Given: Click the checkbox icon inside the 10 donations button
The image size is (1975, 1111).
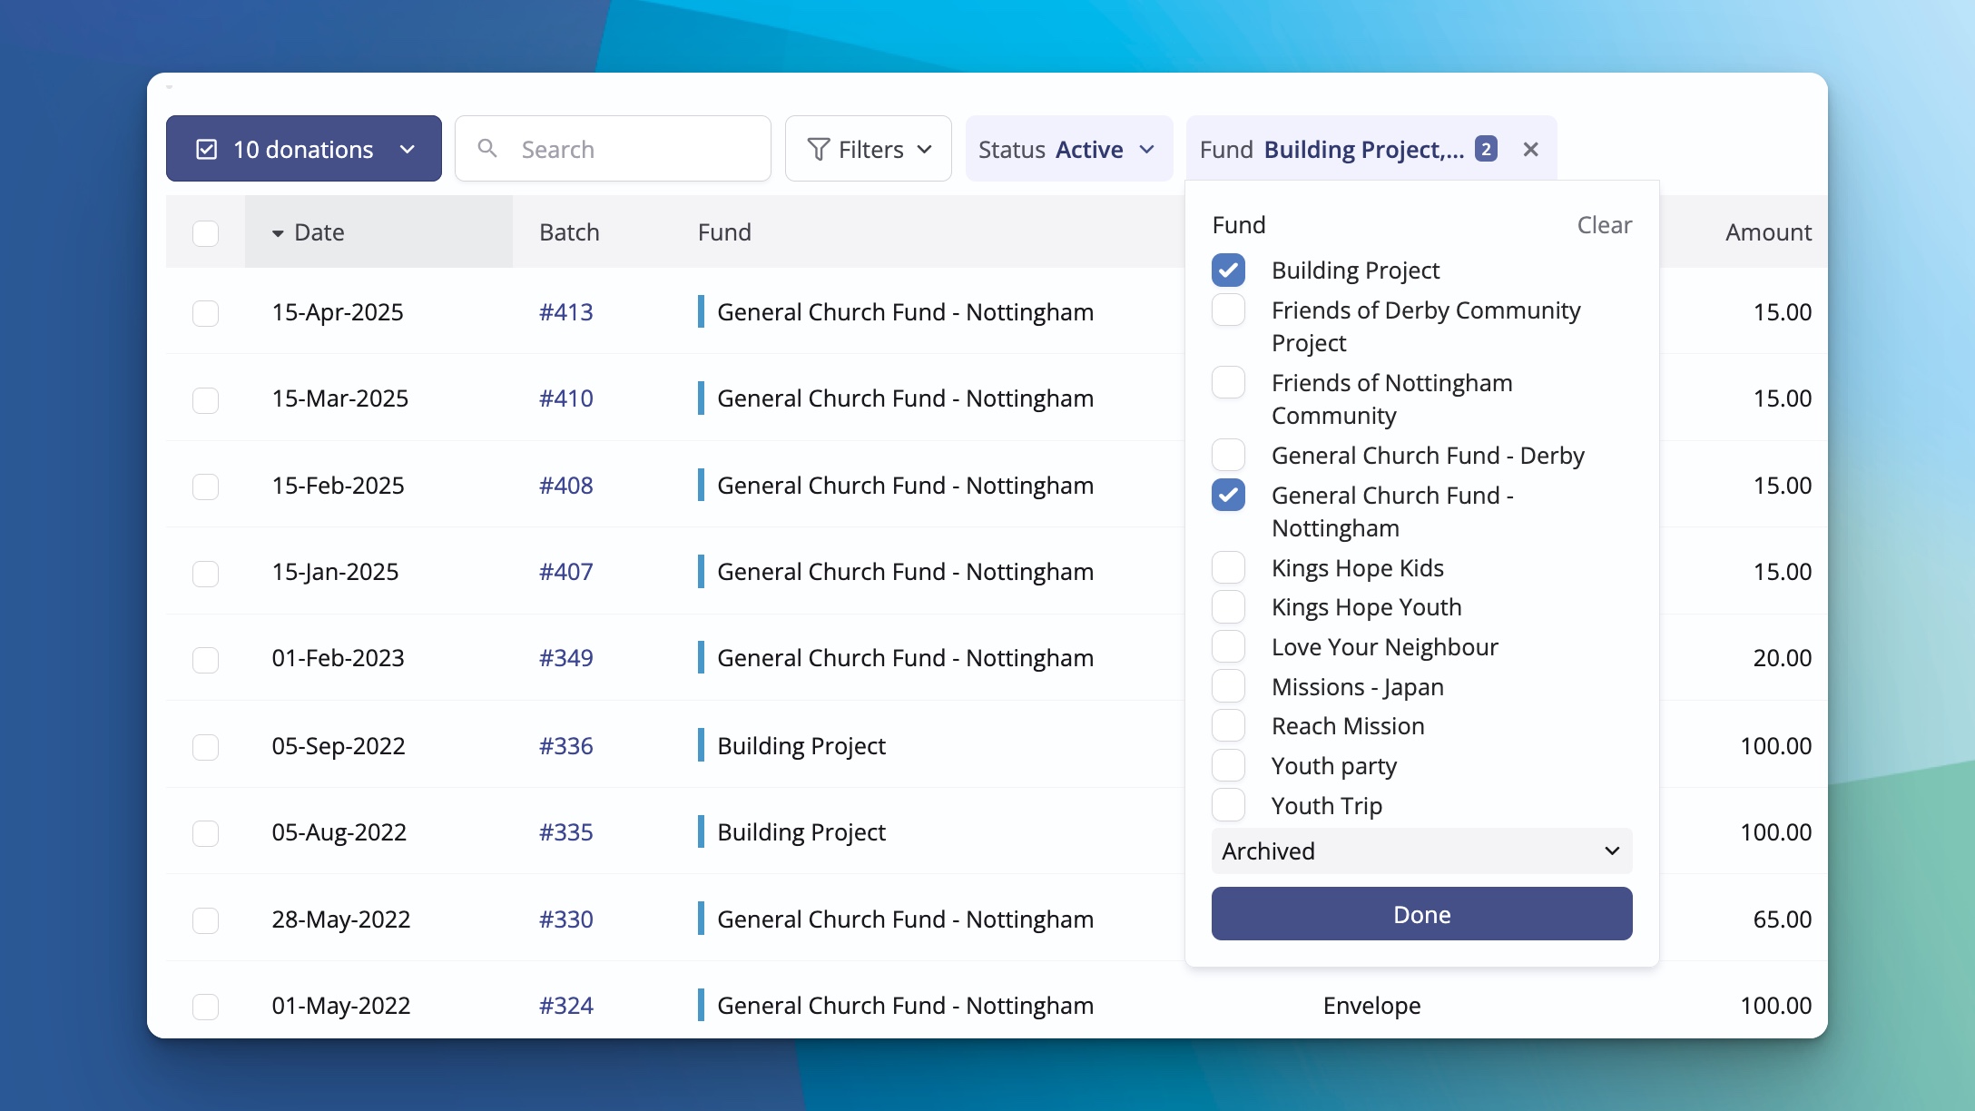Looking at the screenshot, I should click(207, 147).
